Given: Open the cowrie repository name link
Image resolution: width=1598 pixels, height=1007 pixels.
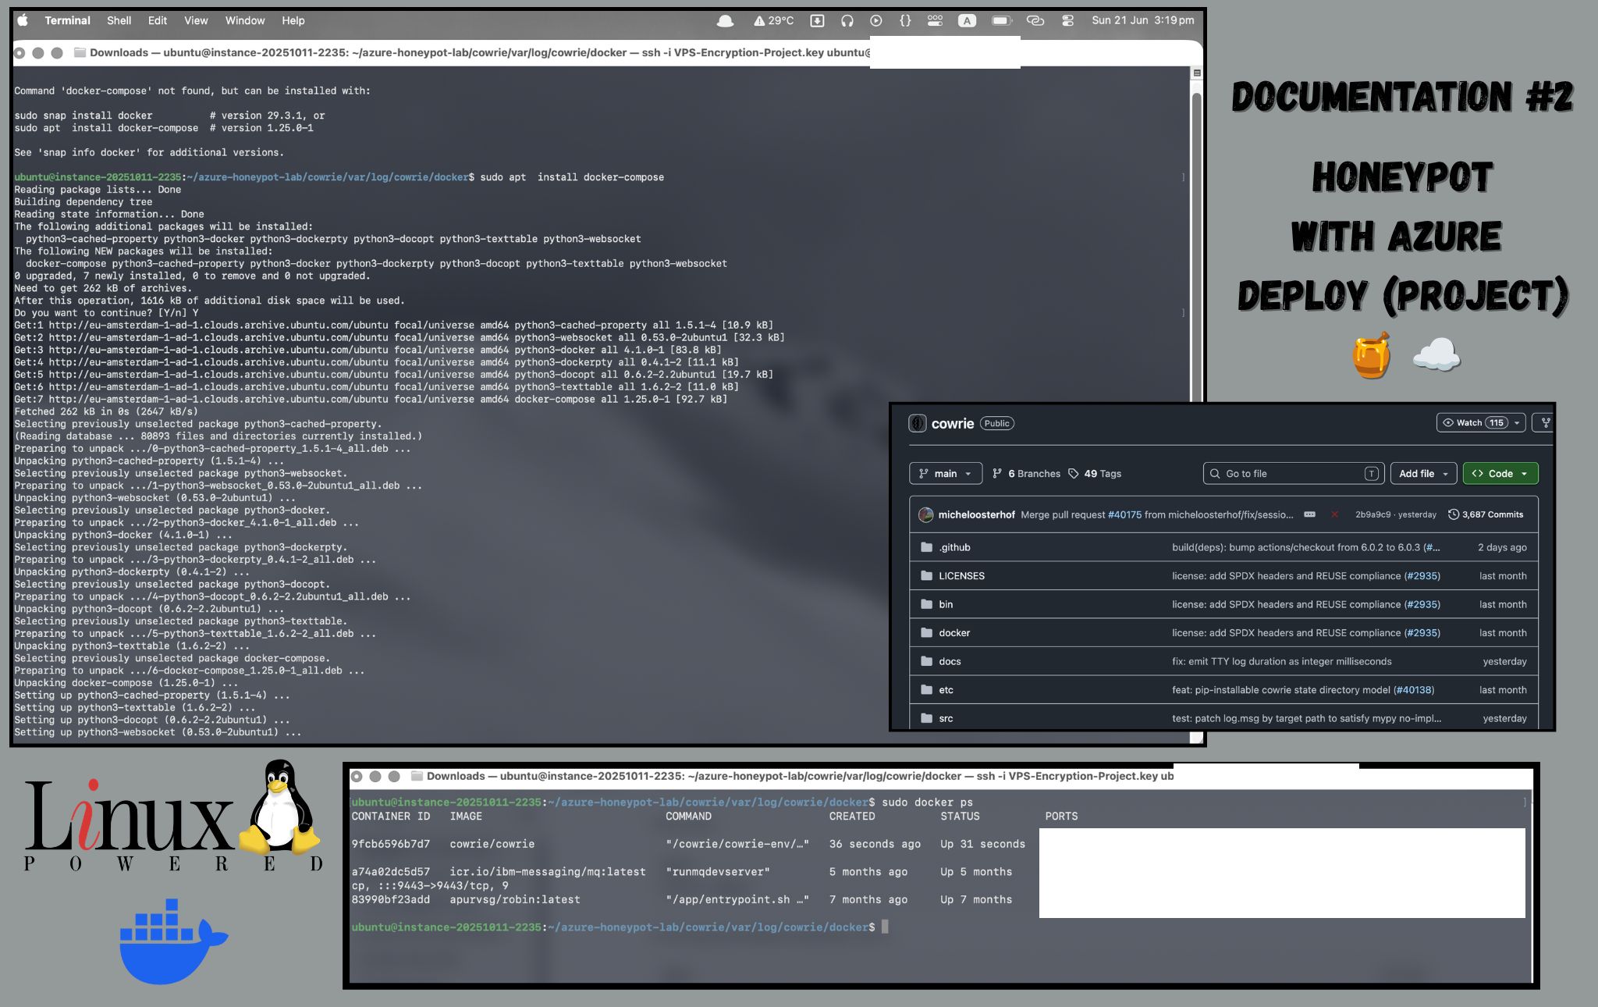Looking at the screenshot, I should 953,423.
